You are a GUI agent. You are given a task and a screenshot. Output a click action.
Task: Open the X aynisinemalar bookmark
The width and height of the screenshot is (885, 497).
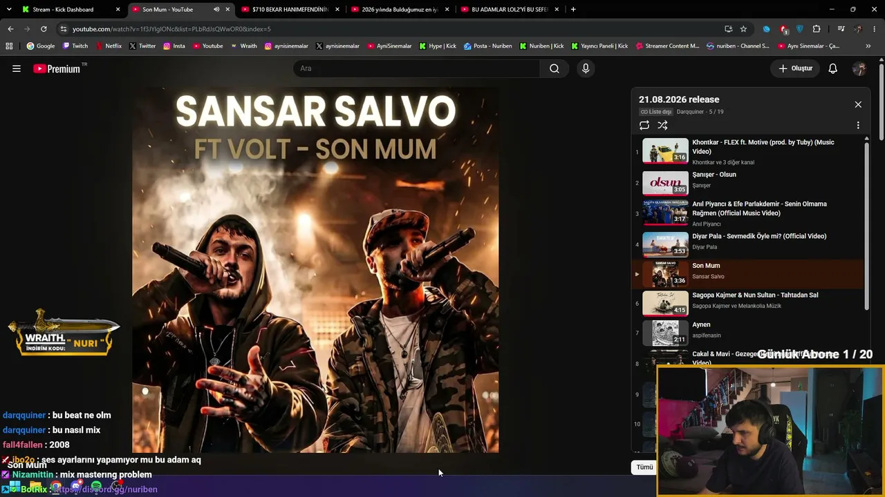tap(337, 46)
